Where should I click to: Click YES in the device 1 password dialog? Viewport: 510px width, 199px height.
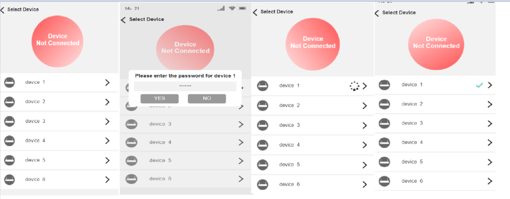point(159,98)
